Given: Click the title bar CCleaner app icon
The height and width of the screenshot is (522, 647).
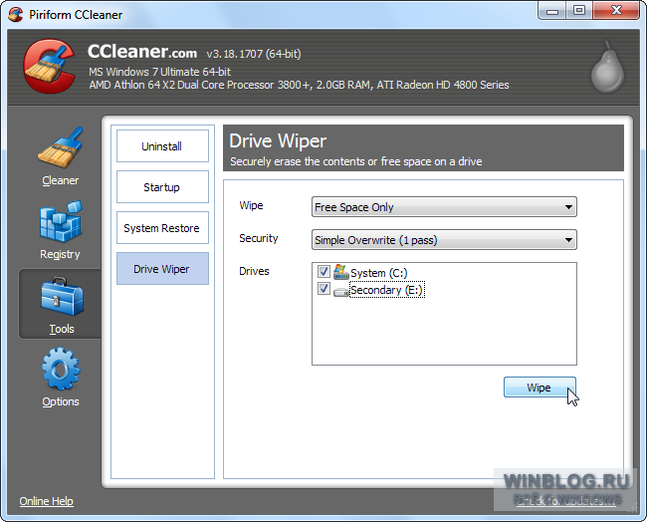Looking at the screenshot, I should point(16,15).
